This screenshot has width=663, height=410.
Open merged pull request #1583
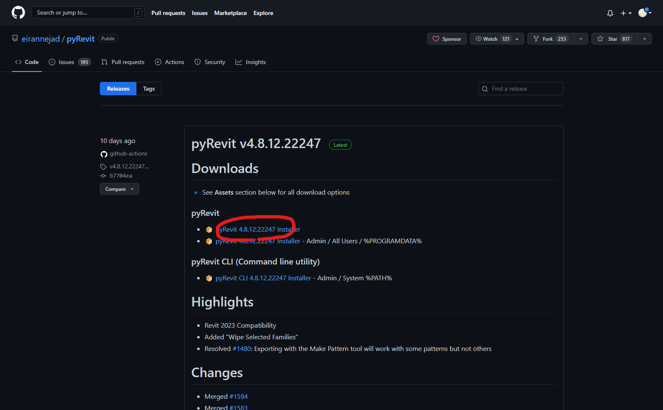(238, 408)
